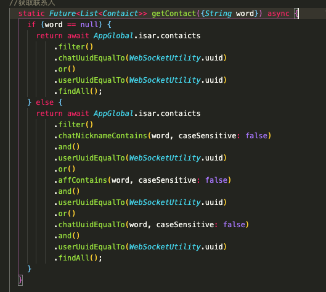Click the '.filter()' call inside the if block
The image size is (326, 292).
73,47
